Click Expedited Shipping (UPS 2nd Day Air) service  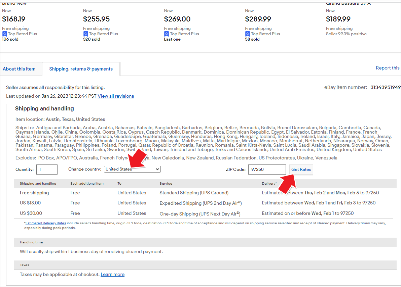click(201, 203)
